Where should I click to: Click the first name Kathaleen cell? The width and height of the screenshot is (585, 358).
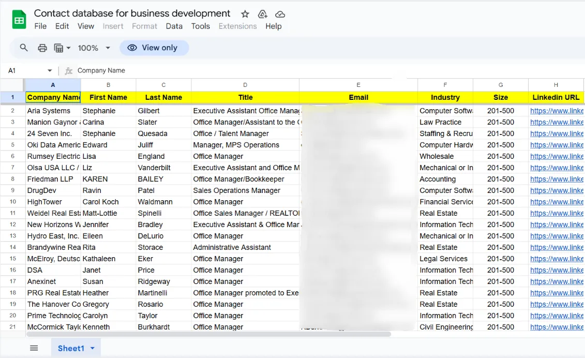click(108, 259)
